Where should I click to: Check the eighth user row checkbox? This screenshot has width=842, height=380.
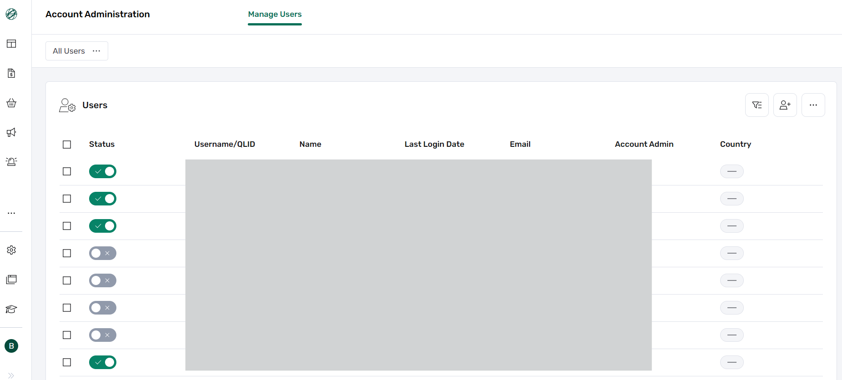pyautogui.click(x=67, y=362)
